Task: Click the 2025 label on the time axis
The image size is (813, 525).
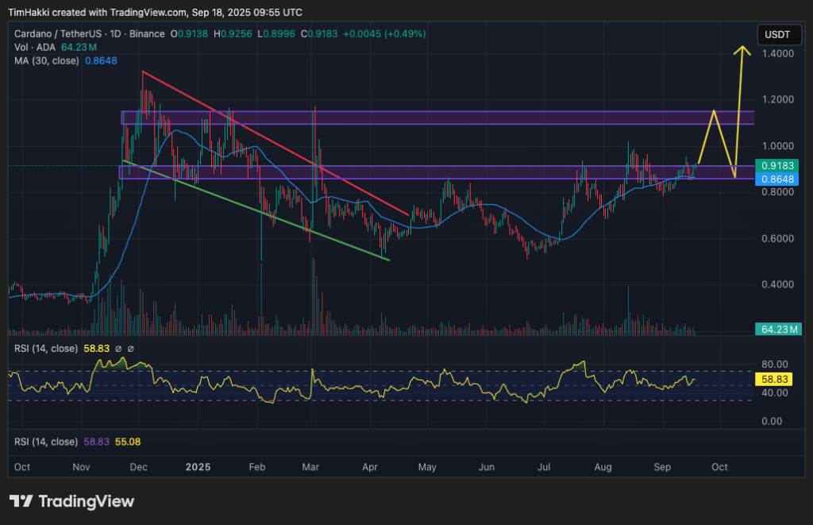Action: [197, 467]
